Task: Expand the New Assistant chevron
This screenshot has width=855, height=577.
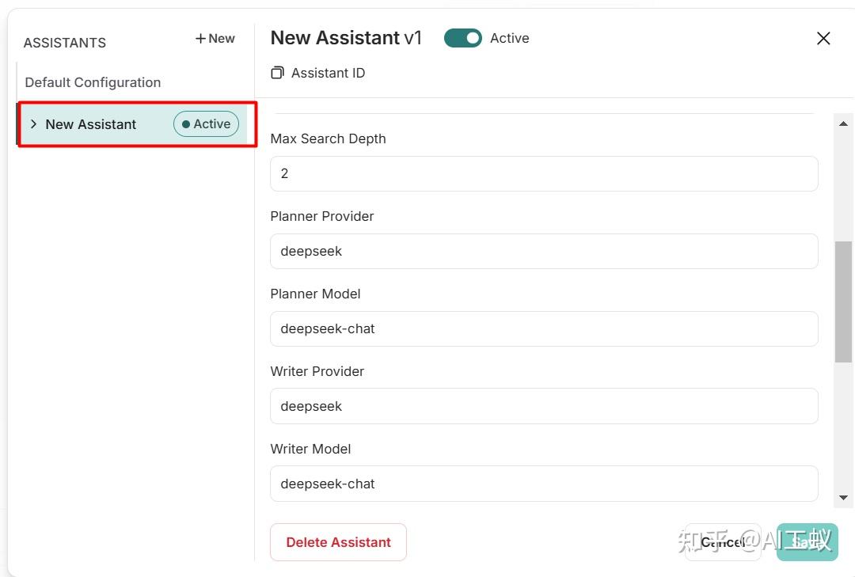Action: point(33,124)
